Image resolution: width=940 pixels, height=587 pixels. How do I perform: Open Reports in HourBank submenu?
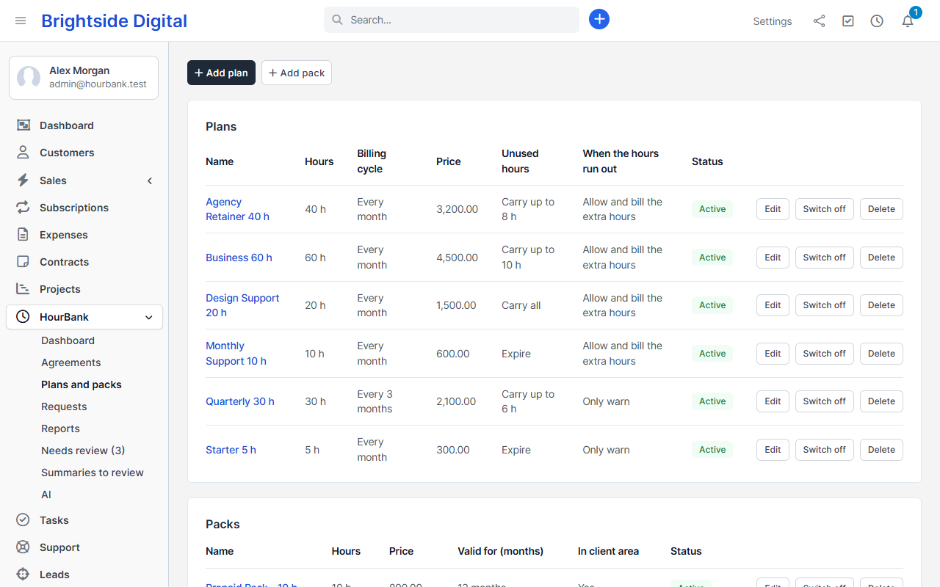coord(60,429)
